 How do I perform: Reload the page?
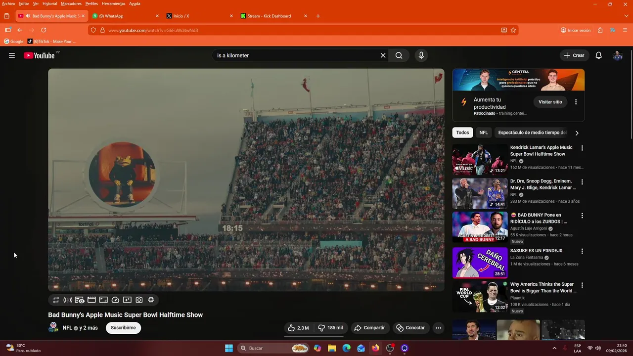tap(44, 30)
